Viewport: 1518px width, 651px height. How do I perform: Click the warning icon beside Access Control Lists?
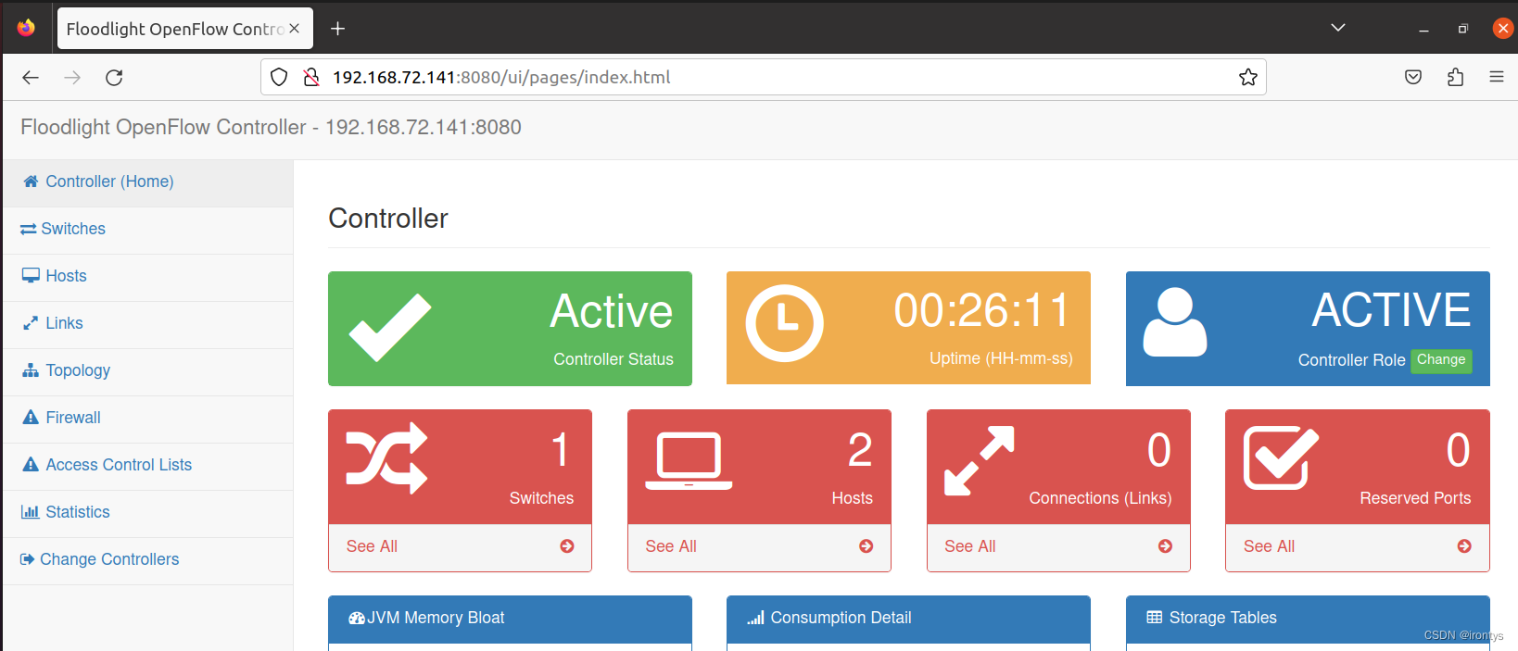pyautogui.click(x=31, y=465)
